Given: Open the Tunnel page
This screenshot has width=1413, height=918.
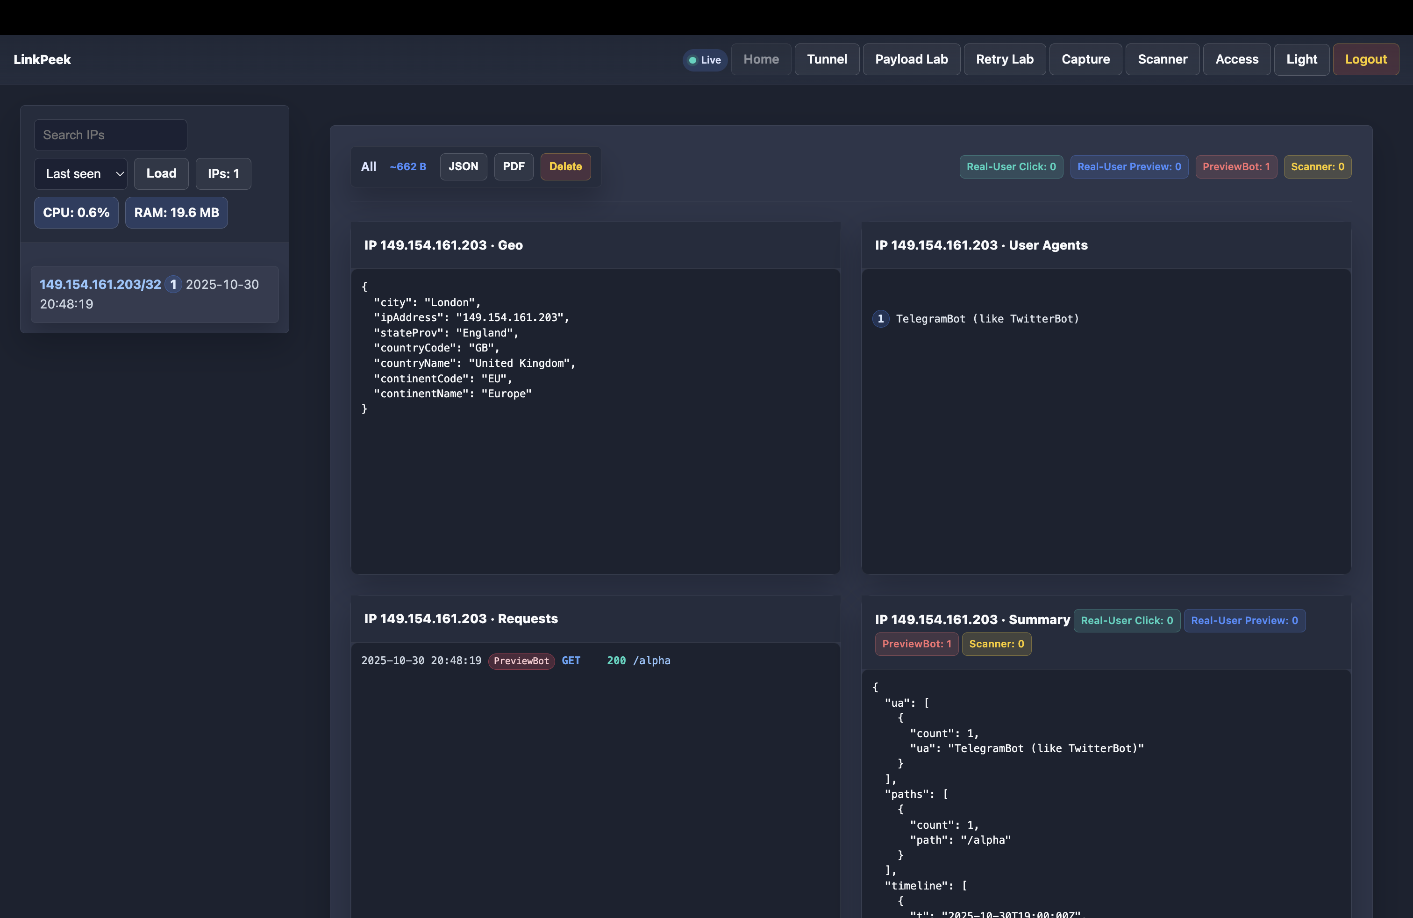Looking at the screenshot, I should (827, 59).
